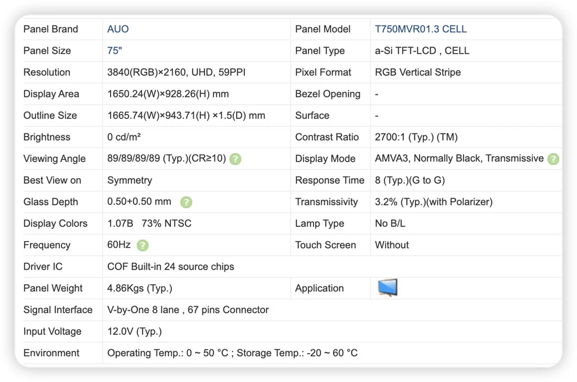Viewport: 577px width, 382px height.
Task: Click the Symmetry value
Action: point(130,181)
